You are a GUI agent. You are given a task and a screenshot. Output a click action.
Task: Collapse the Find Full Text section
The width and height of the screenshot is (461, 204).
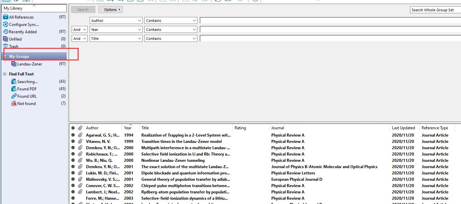5,74
